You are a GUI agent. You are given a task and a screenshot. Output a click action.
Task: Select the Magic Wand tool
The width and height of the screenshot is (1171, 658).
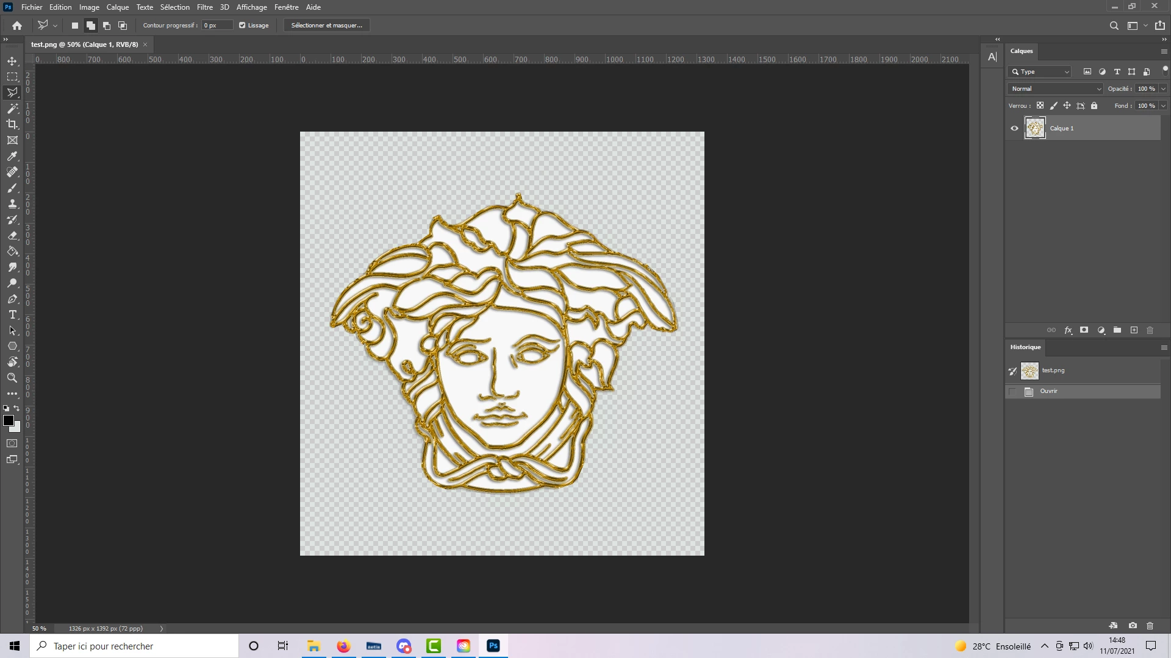(12, 108)
